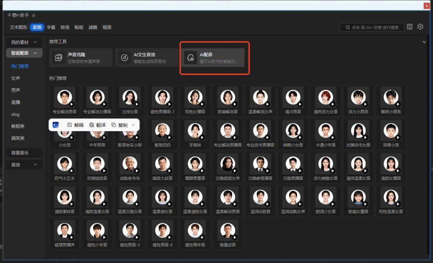Click the 解释 explain option in floating toolbar
Screen dimensions: 433x263
pos(75,125)
